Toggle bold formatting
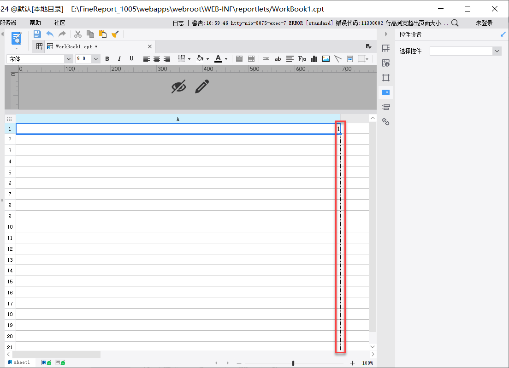The width and height of the screenshot is (509, 368). [107, 59]
